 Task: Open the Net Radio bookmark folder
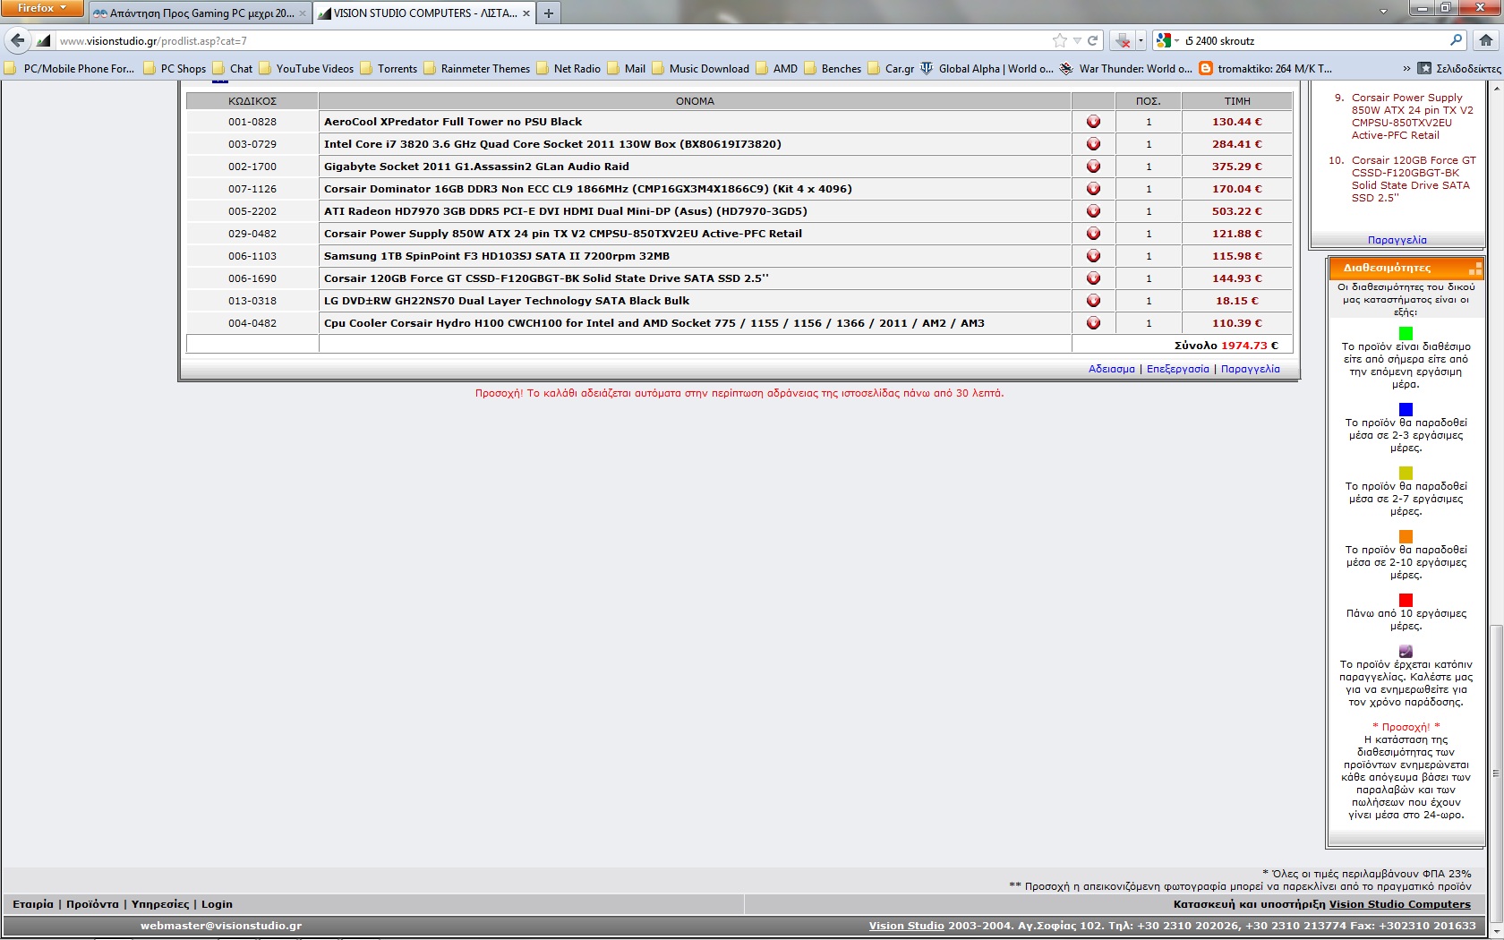coord(568,68)
